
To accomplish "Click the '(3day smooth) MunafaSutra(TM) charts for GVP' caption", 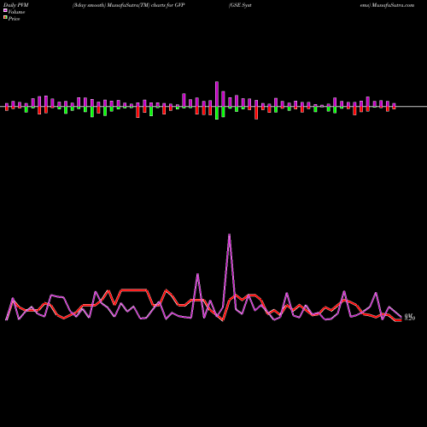I will (x=129, y=5).
